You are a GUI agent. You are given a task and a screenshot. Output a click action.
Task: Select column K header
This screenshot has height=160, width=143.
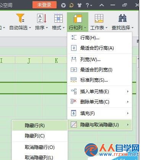pos(56,61)
